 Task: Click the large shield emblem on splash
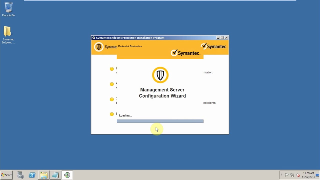160,75
